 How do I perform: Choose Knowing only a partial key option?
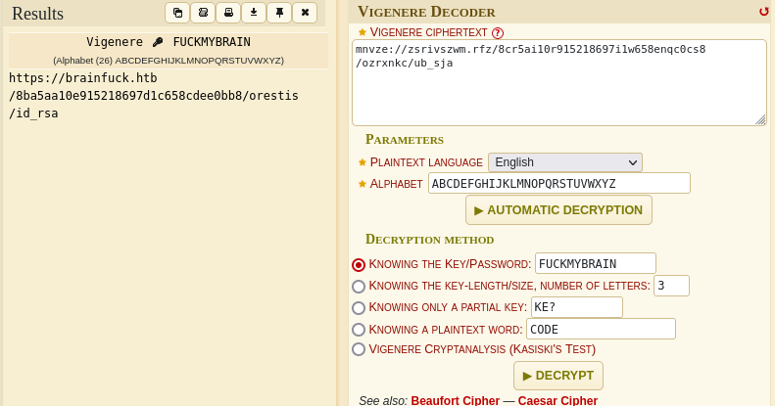pyautogui.click(x=359, y=308)
